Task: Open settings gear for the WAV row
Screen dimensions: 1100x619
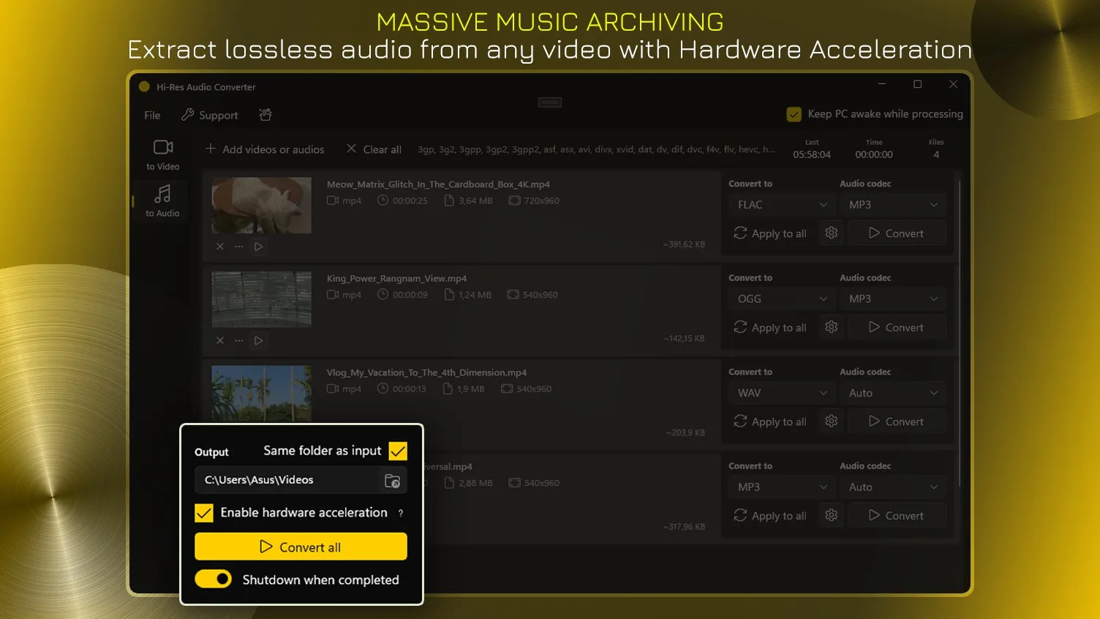Action: click(x=832, y=421)
